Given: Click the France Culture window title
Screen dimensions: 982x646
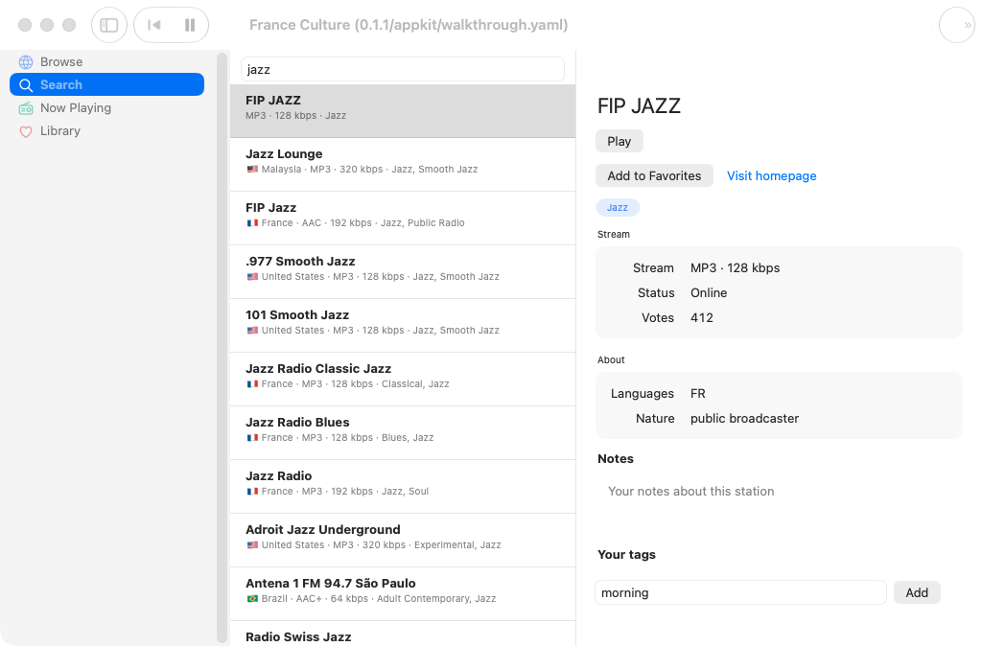Looking at the screenshot, I should 409,25.
